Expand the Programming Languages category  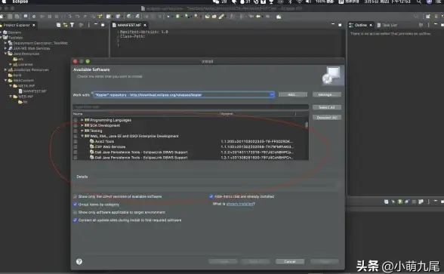coord(82,120)
